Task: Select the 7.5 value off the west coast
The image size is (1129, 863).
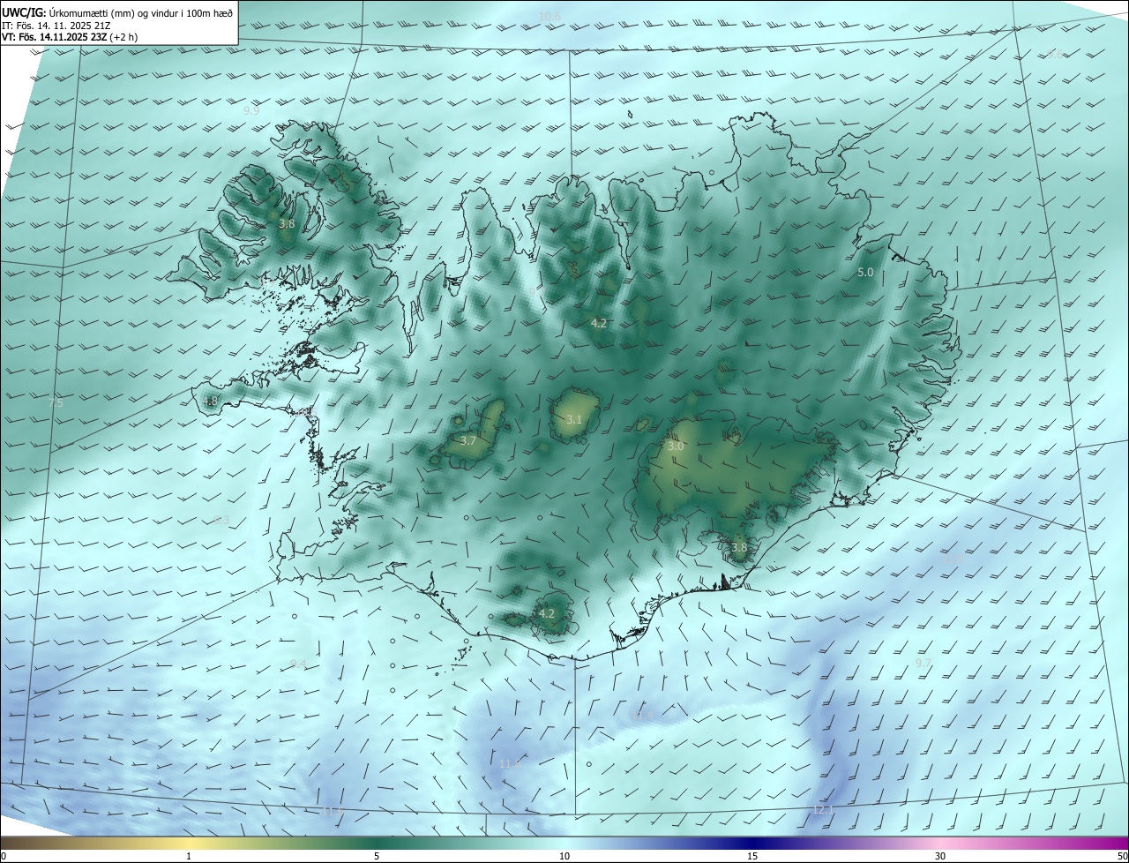Action: tap(56, 402)
